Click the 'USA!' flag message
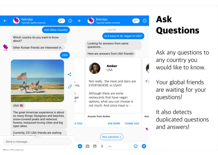Image resolution: width=218 pixels, height=155 pixels. 18,106
